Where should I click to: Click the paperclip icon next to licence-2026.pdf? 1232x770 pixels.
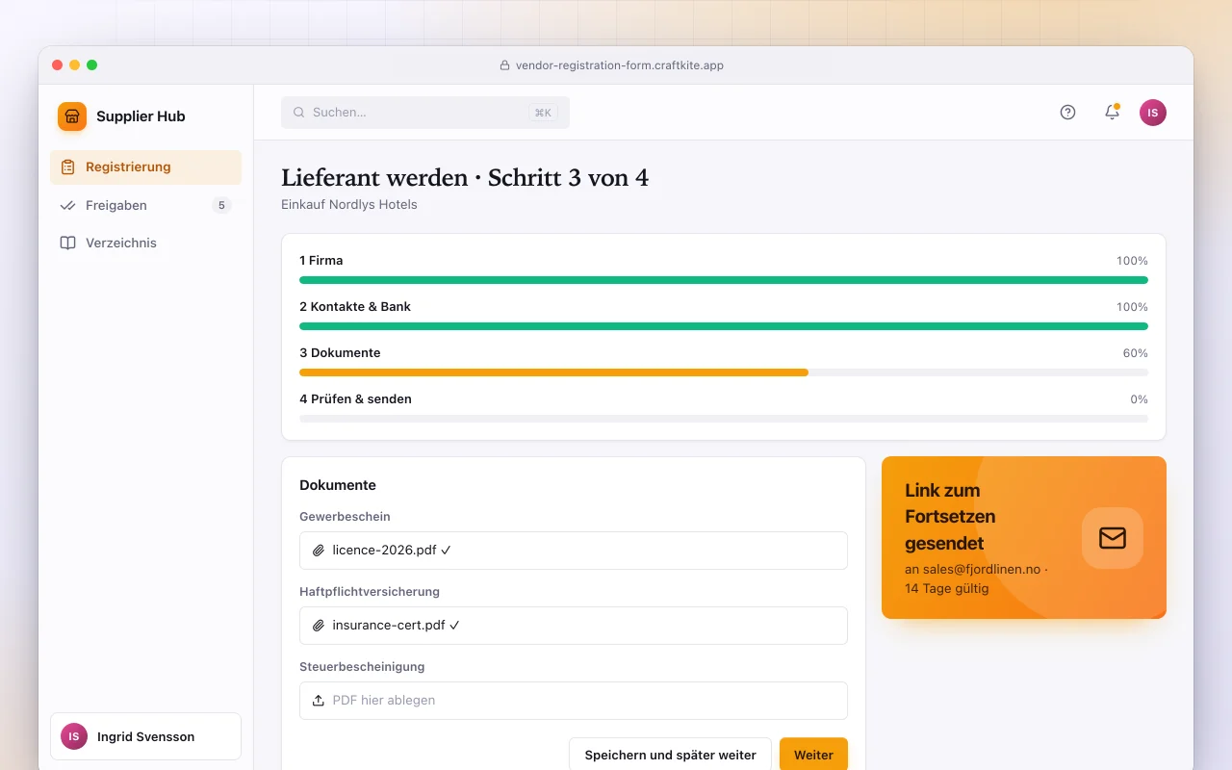coord(319,551)
